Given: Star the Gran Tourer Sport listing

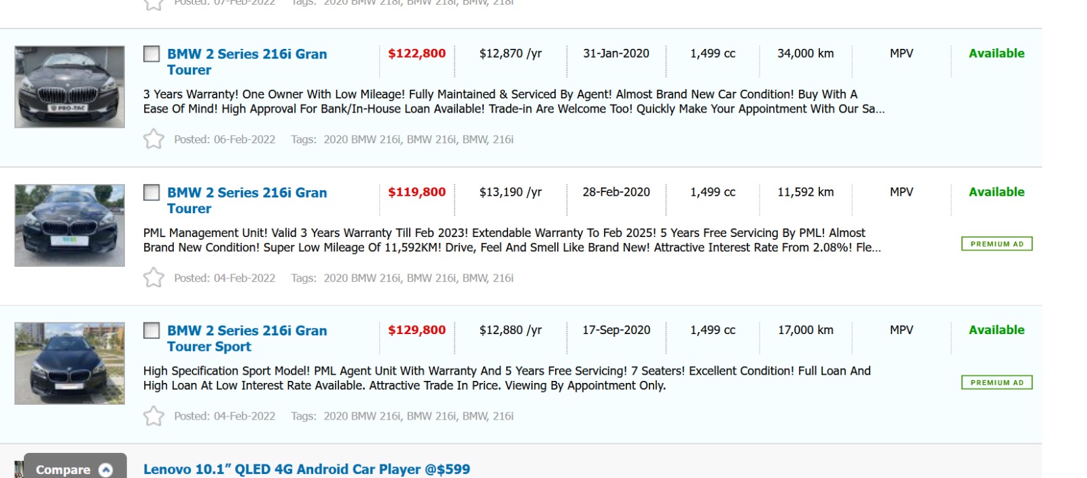Looking at the screenshot, I should 154,416.
